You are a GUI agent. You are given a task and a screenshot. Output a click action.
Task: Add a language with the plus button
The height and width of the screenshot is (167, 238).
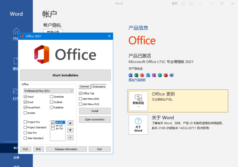point(70,138)
